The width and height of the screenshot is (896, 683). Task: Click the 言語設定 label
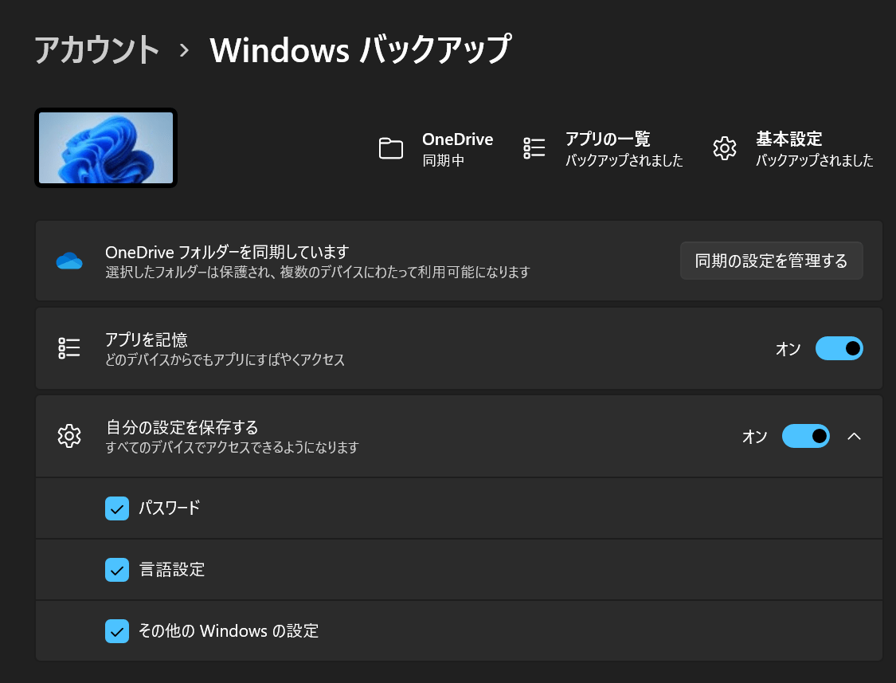(172, 570)
